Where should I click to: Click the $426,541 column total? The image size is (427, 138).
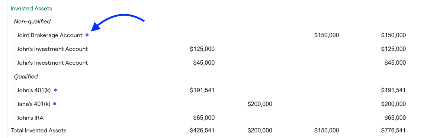[x=202, y=131]
